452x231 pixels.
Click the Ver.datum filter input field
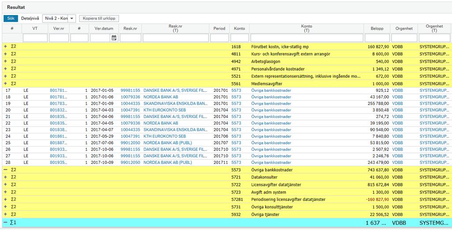coord(100,38)
